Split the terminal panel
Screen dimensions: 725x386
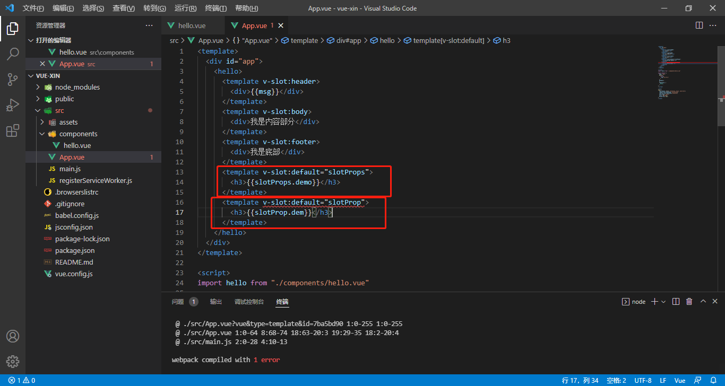point(676,301)
